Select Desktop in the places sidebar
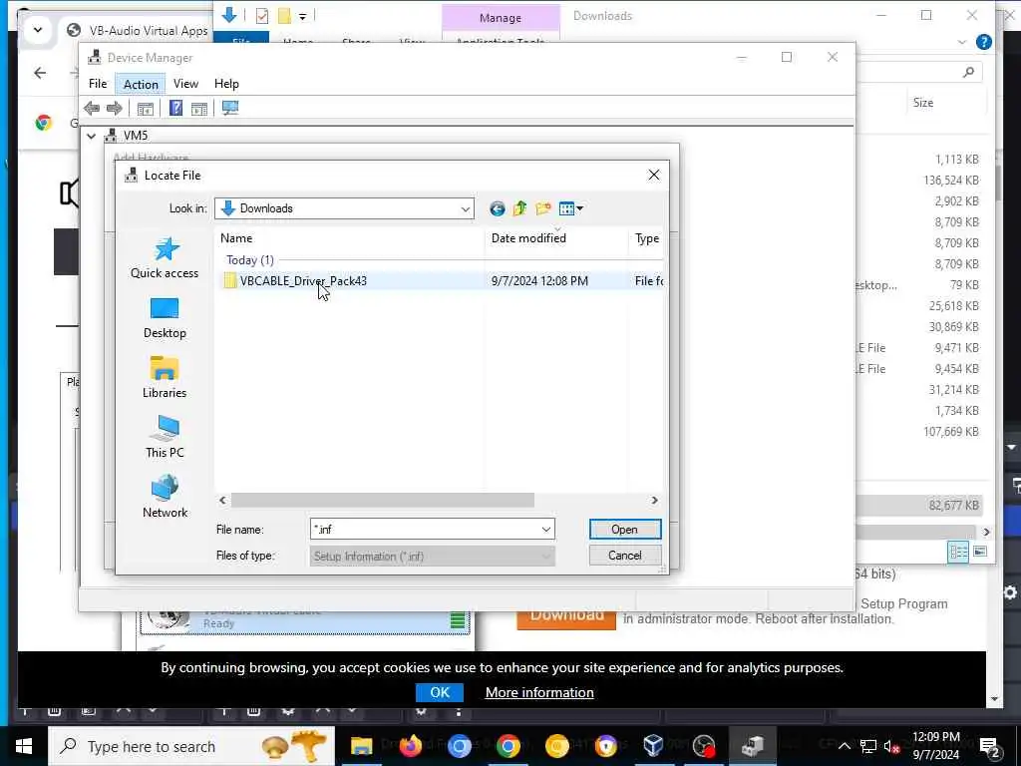 click(x=165, y=318)
